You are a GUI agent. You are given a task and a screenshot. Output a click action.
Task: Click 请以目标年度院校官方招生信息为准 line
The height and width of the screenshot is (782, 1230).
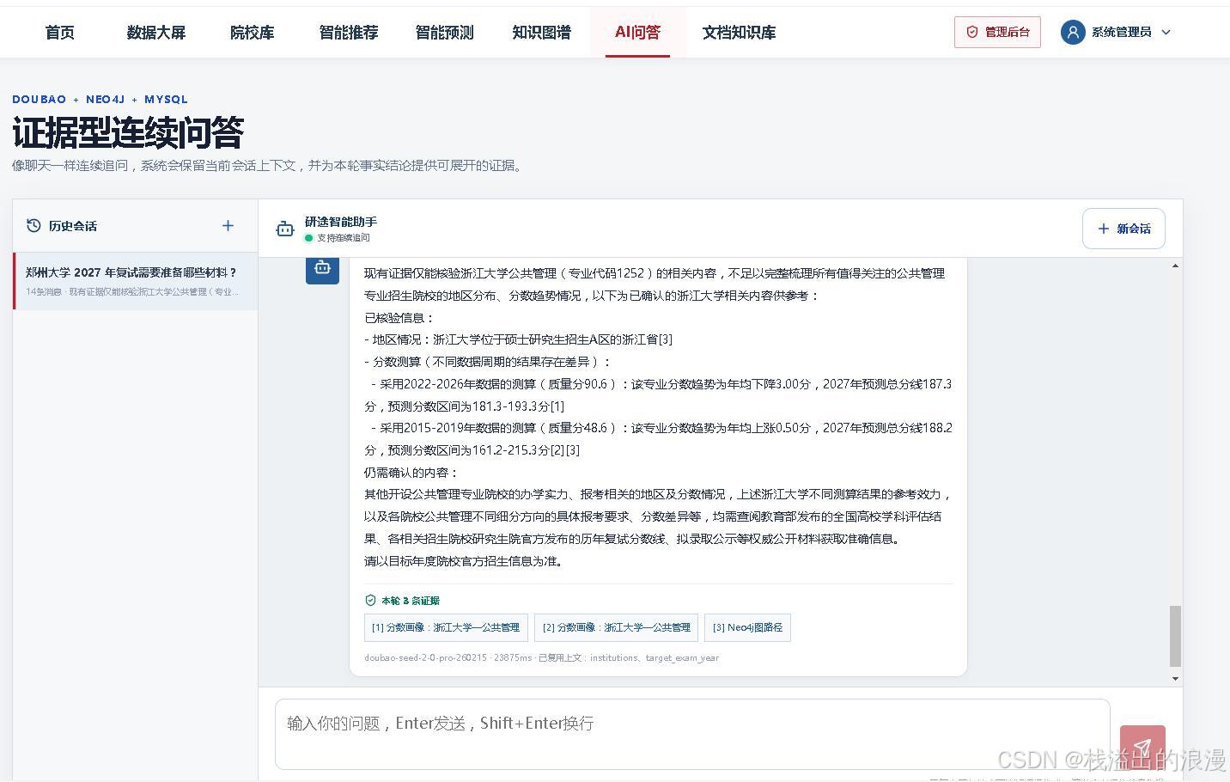tap(465, 561)
